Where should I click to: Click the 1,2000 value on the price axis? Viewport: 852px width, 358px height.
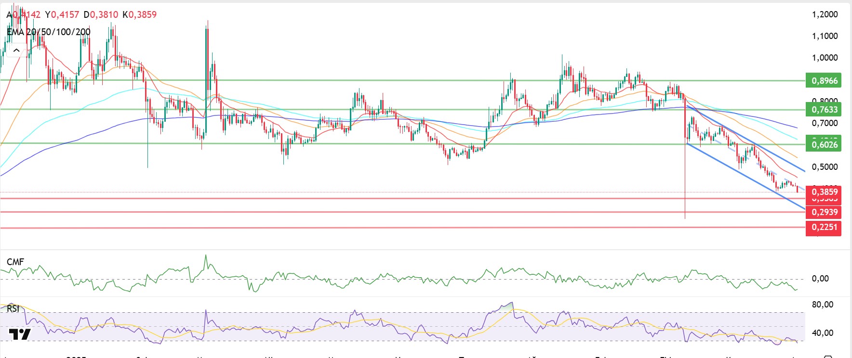pos(825,14)
